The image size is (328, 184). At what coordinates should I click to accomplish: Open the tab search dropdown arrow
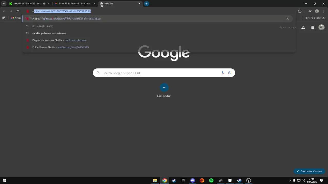point(4,4)
